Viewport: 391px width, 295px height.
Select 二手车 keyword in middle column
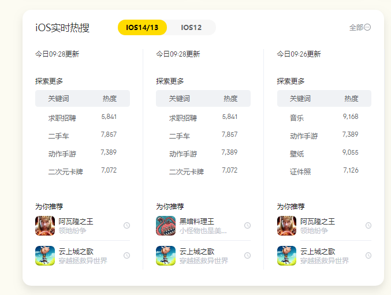180,136
